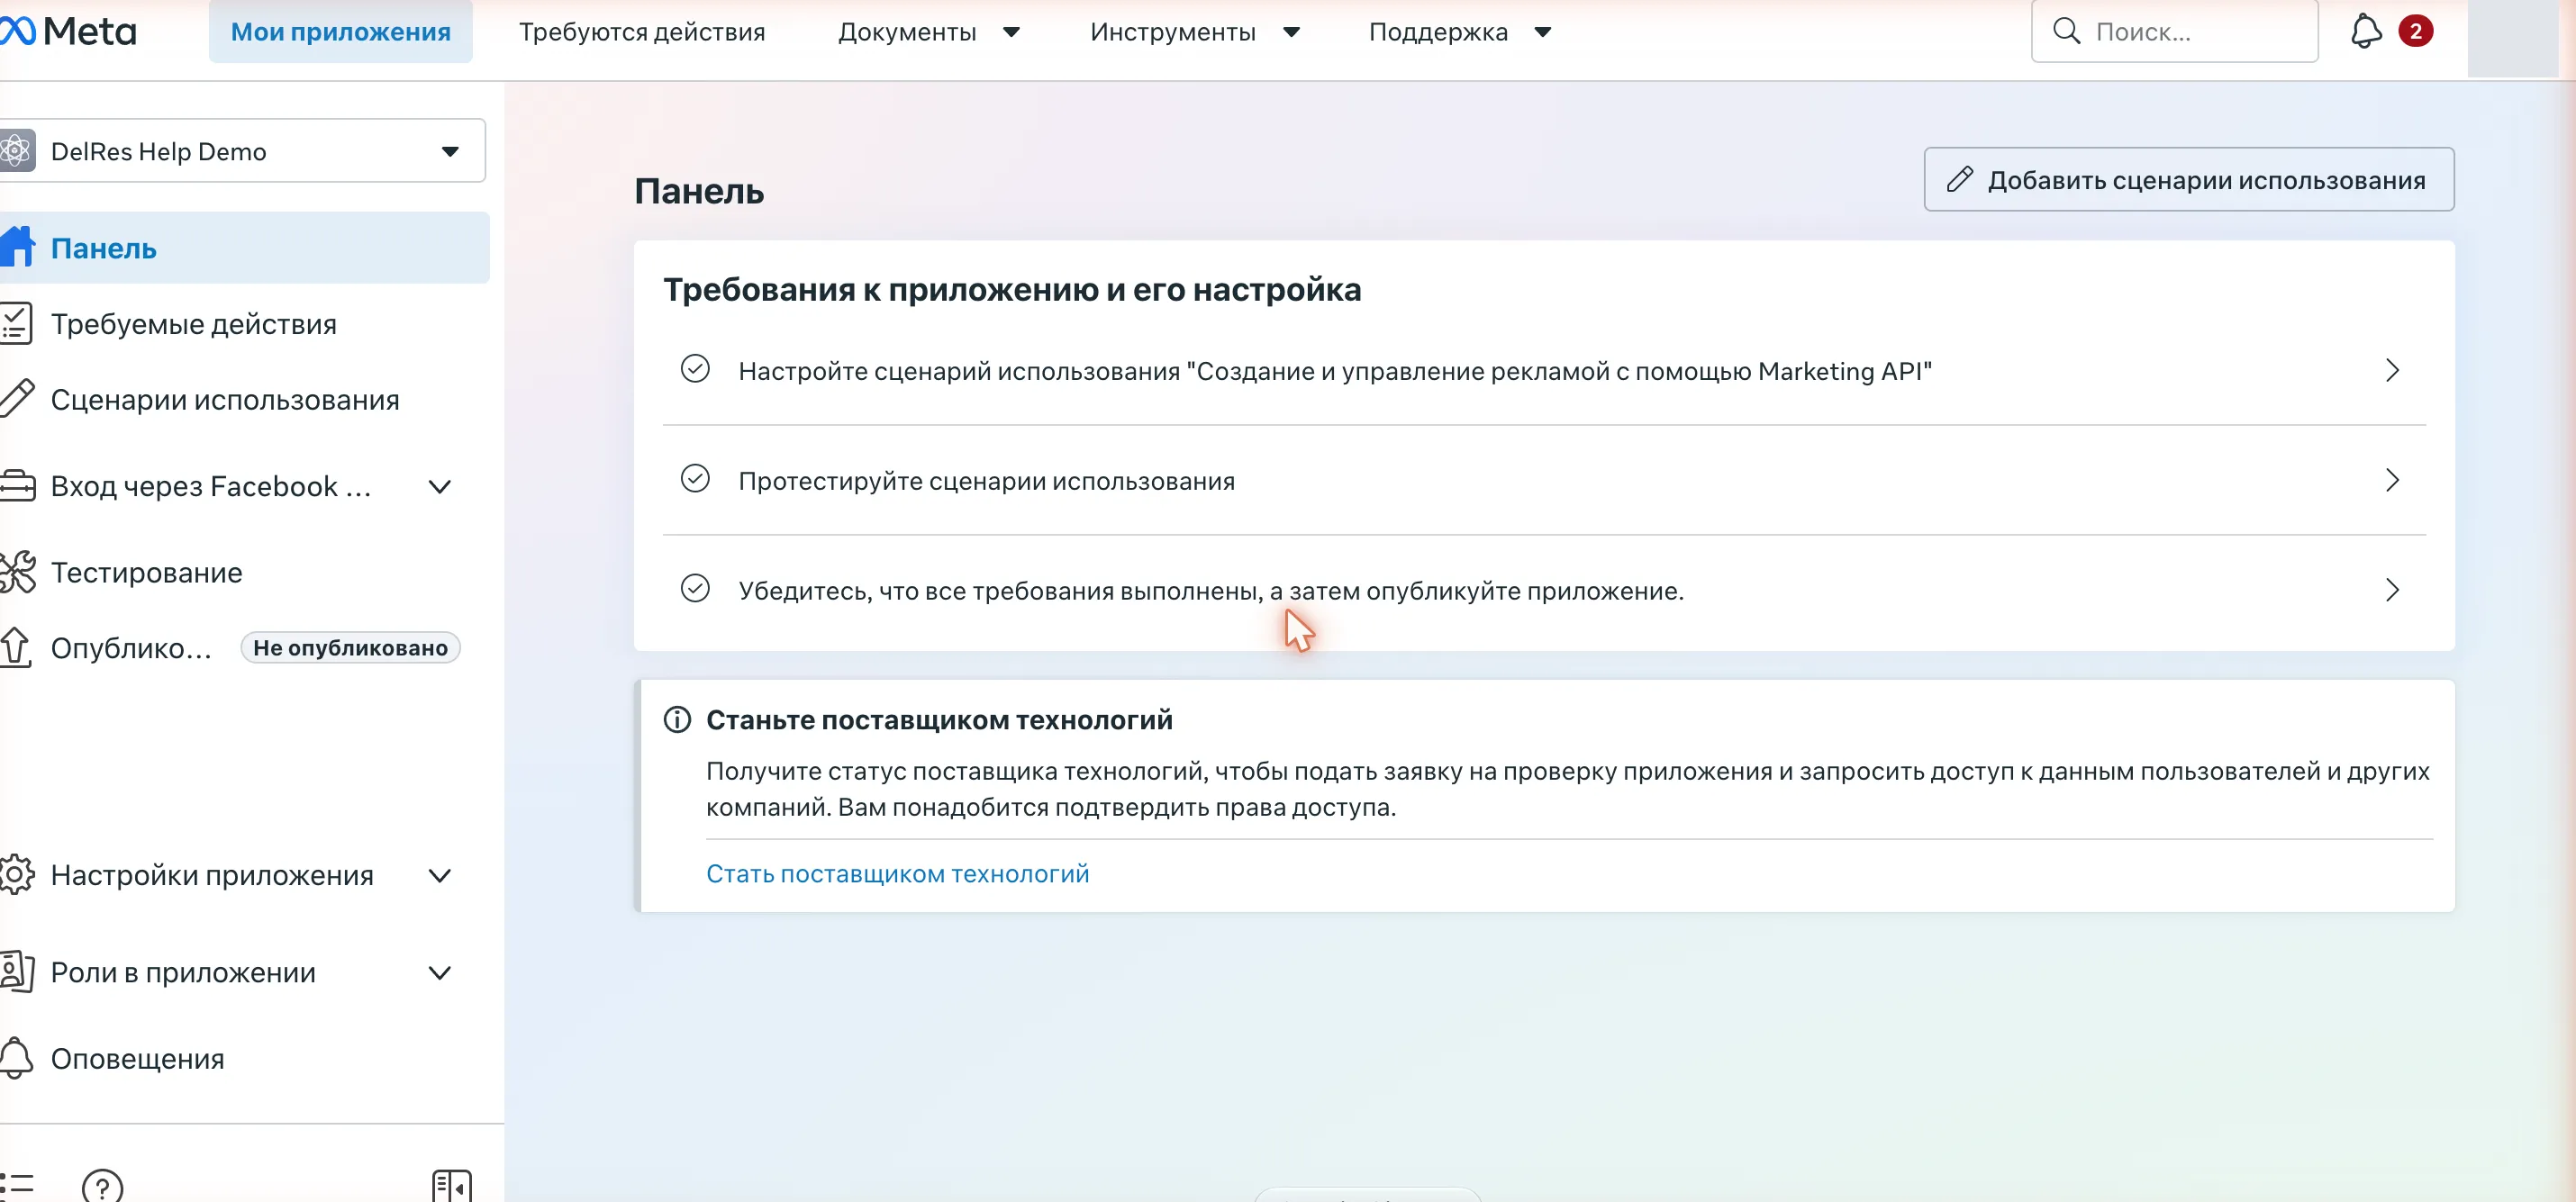
Task: Click the pencil icon beside Сценарии использования
Action: (17, 399)
